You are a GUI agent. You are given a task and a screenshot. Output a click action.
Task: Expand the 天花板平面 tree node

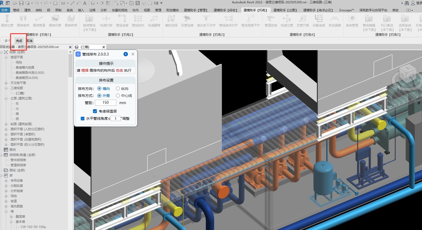[x=6, y=83]
